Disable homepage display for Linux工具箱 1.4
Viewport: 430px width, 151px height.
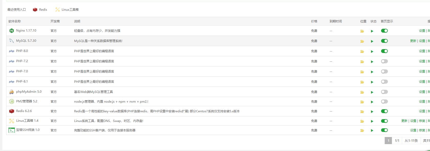click(384, 121)
